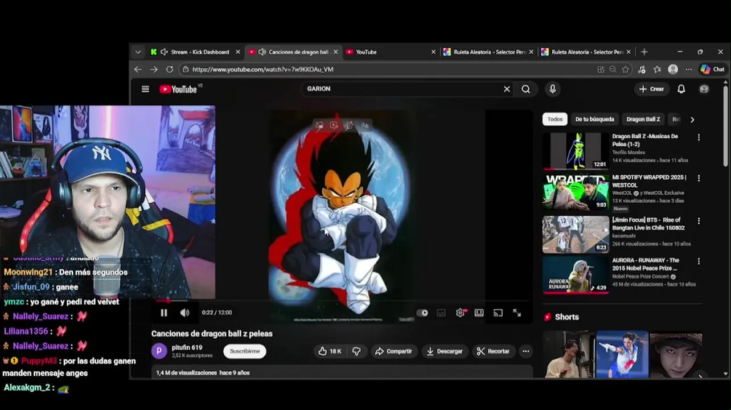Show more filter chips with arrow
Screen dimensions: 731x410
(x=692, y=120)
